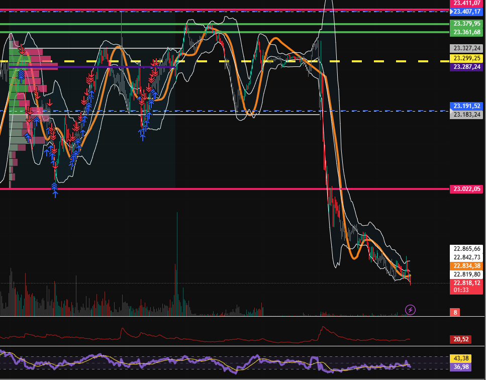This screenshot has height=380, width=486.
Task: Click the purple lightning bolt icon
Action: [x=411, y=310]
